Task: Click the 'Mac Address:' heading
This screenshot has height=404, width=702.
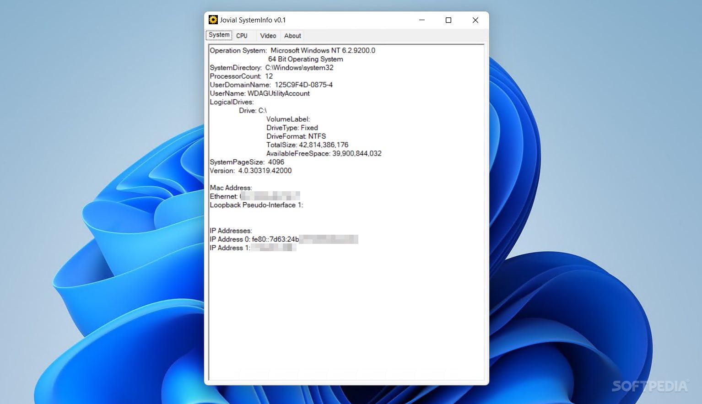Action: click(231, 188)
